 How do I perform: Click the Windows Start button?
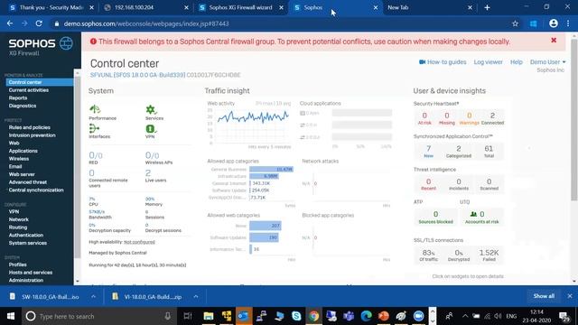11,316
